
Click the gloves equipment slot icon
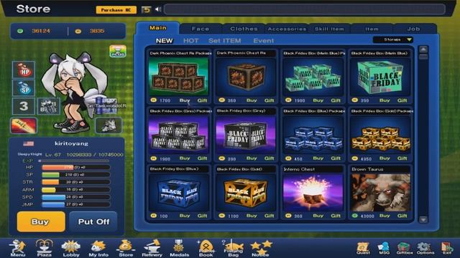[x=49, y=106]
